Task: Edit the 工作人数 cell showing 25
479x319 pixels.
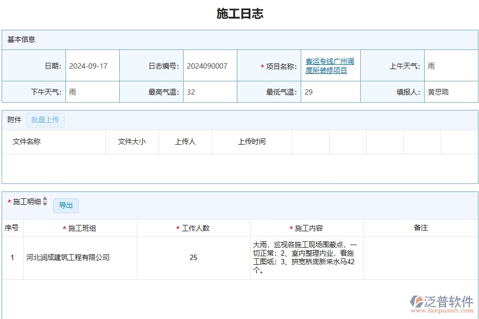Action: [193, 257]
